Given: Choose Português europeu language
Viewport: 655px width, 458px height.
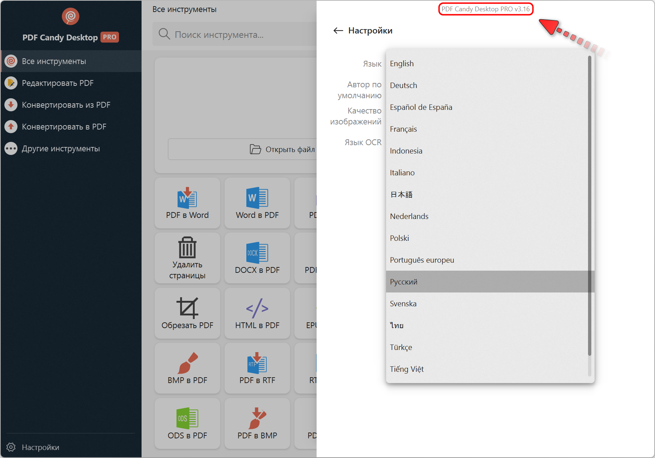Looking at the screenshot, I should coord(487,260).
